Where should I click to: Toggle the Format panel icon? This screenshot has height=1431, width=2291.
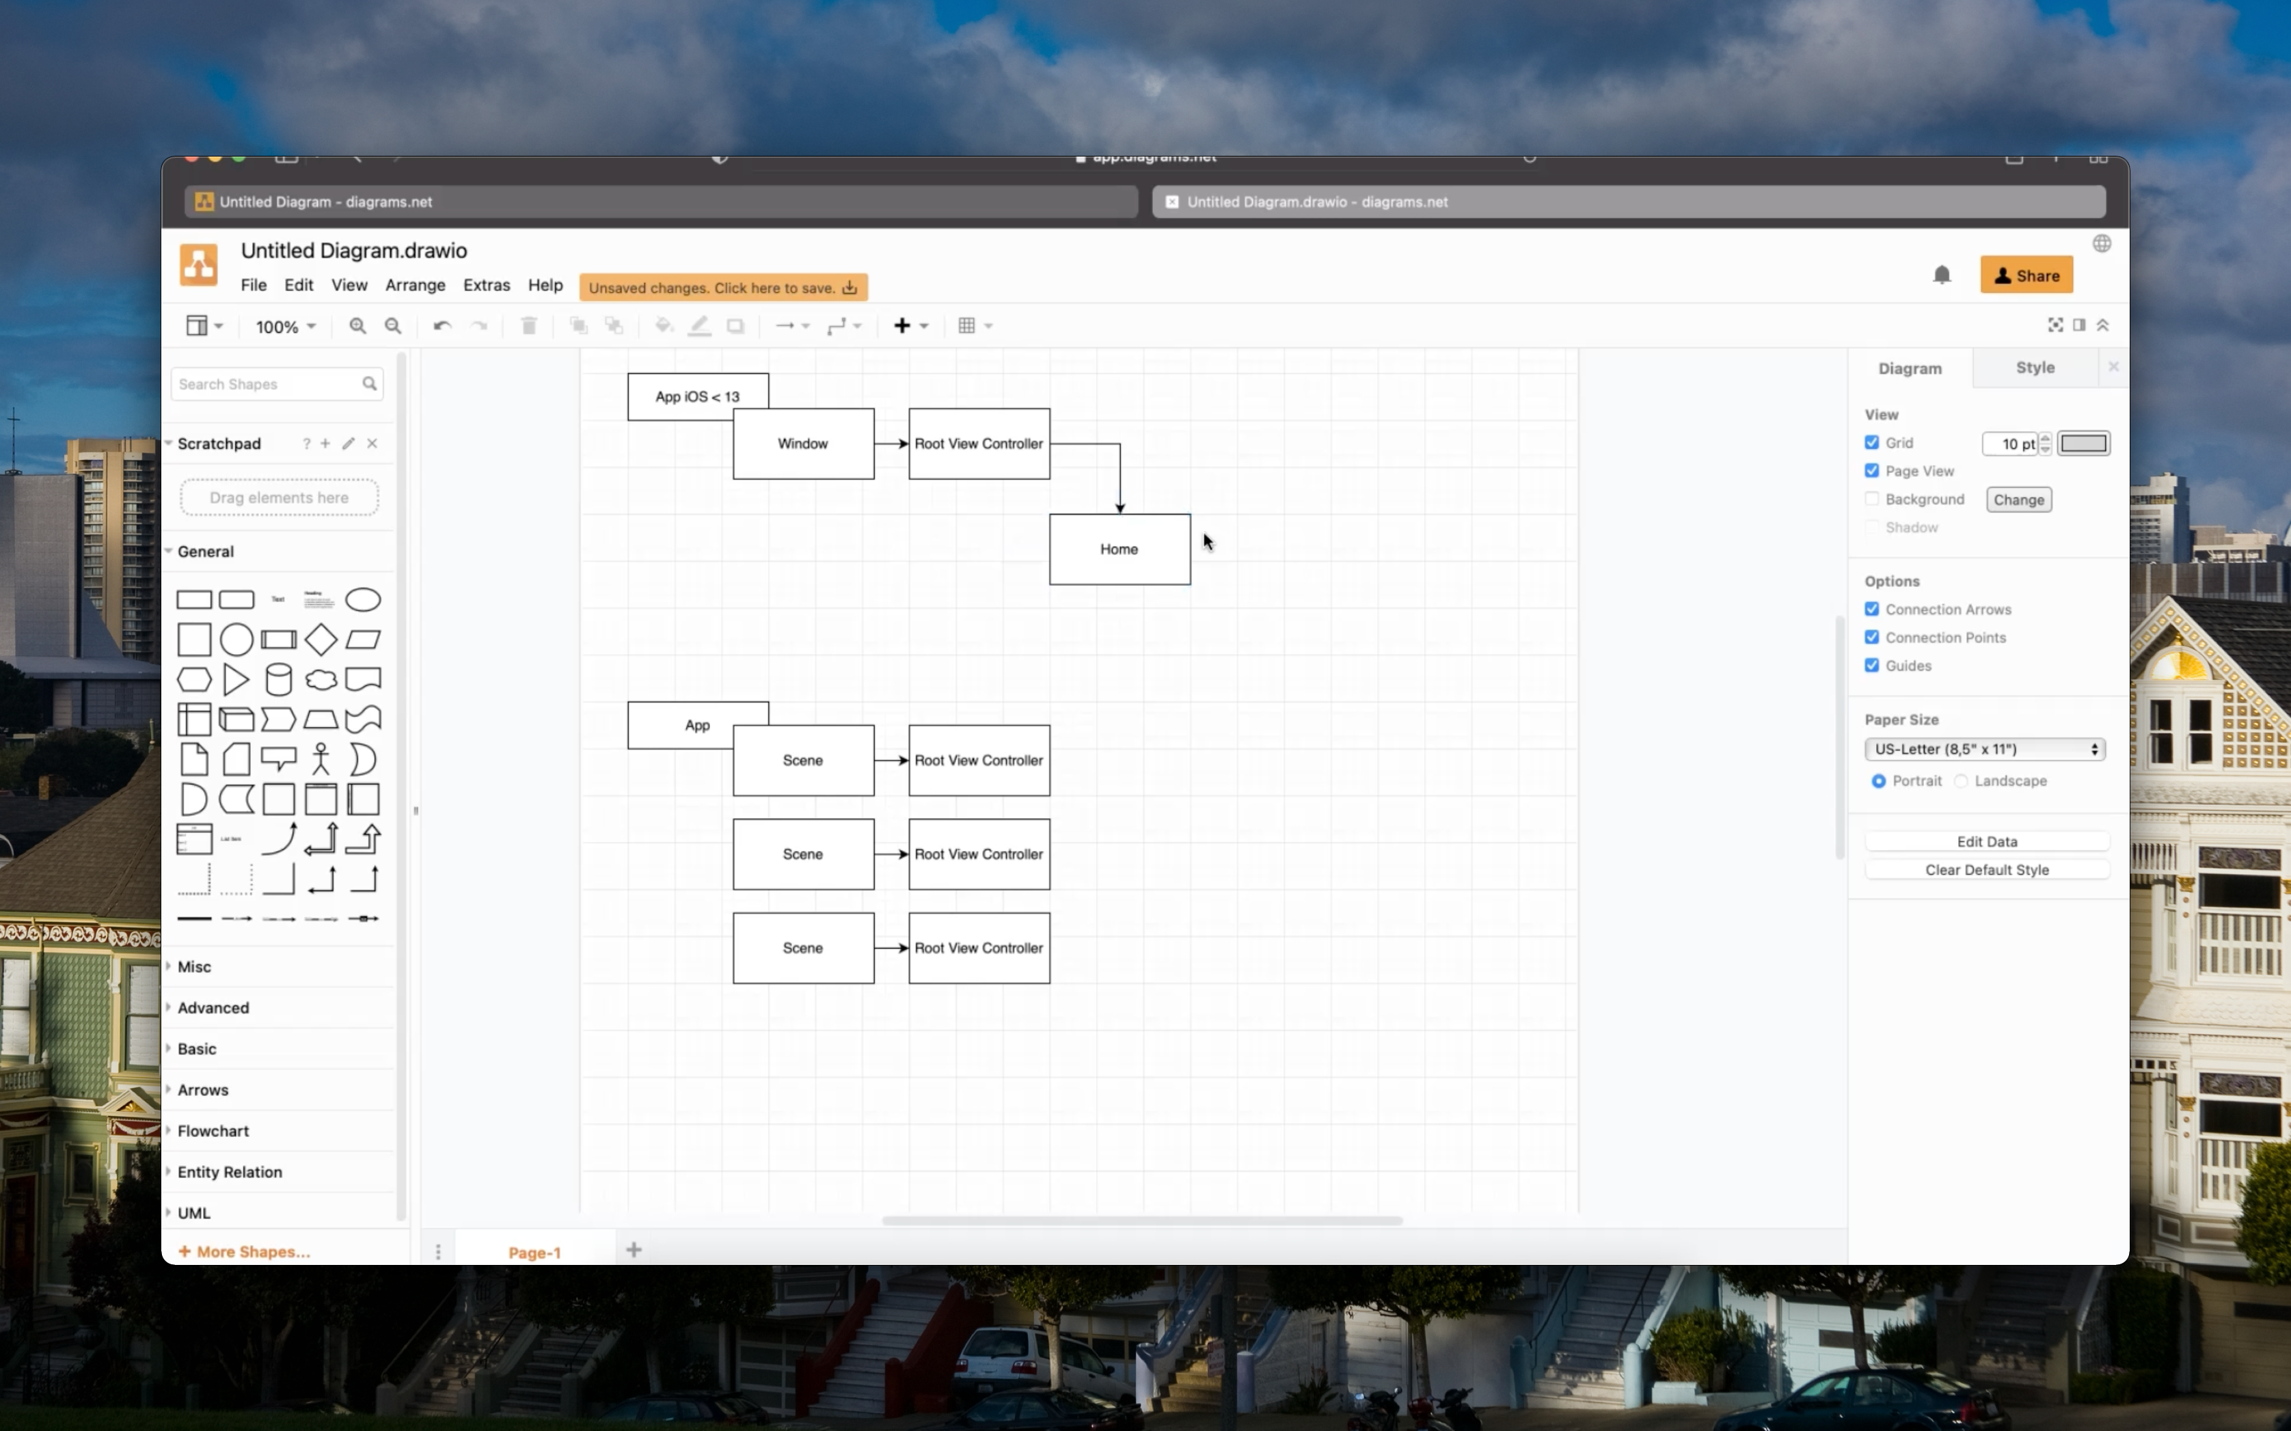(x=2079, y=325)
